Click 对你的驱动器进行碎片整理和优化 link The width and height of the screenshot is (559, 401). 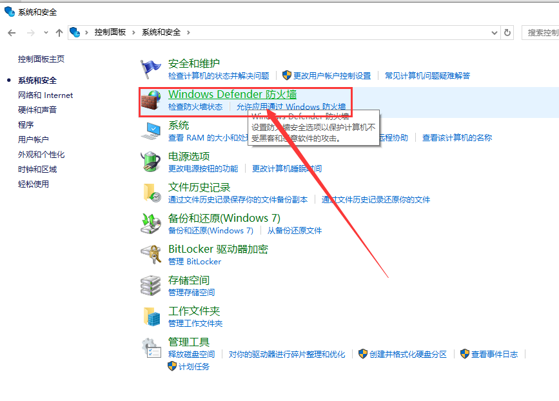coord(287,354)
